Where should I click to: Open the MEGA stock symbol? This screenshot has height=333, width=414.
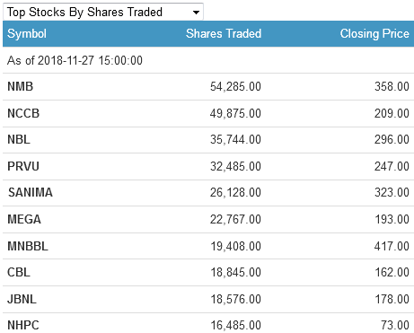(24, 219)
